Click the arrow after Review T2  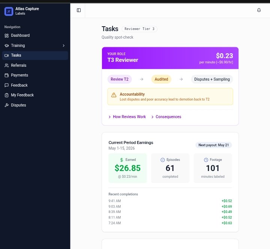click(141, 79)
